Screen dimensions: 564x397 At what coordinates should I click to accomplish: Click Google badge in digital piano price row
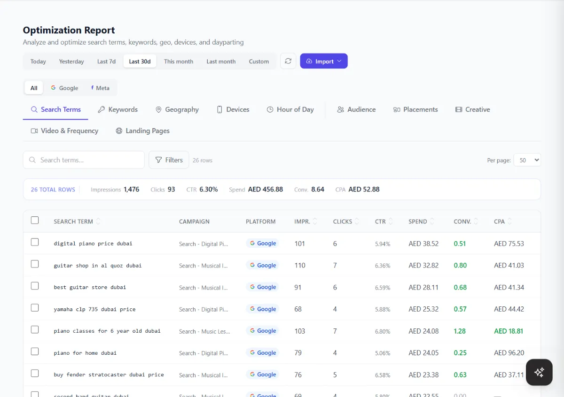point(263,244)
